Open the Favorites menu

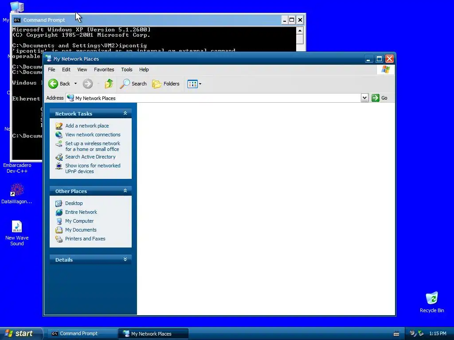coord(104,70)
